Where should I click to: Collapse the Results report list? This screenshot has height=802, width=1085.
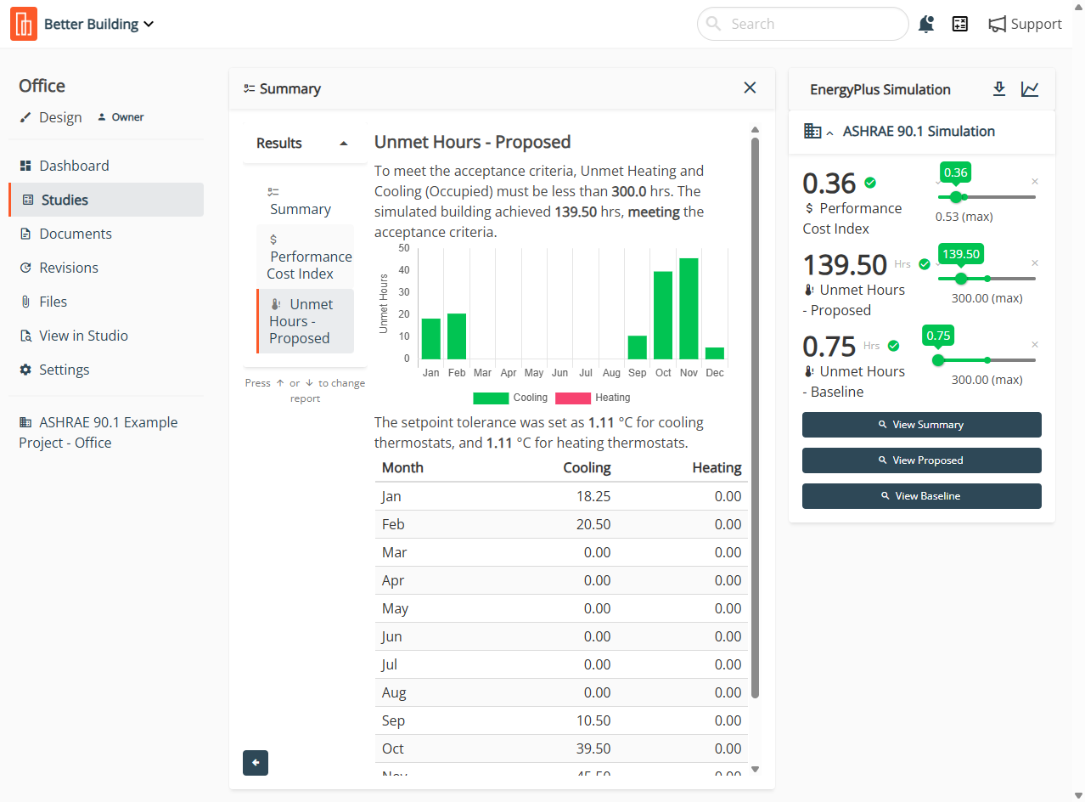pos(343,144)
